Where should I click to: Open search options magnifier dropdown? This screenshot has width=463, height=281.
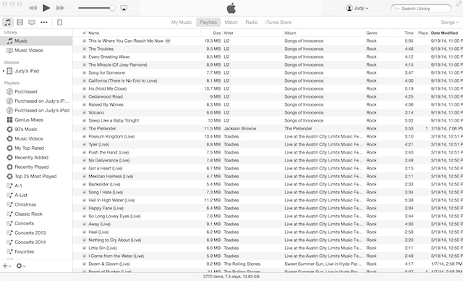(396, 9)
